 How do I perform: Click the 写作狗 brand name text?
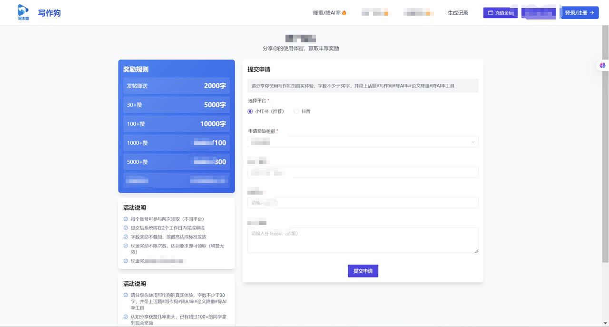tap(49, 13)
